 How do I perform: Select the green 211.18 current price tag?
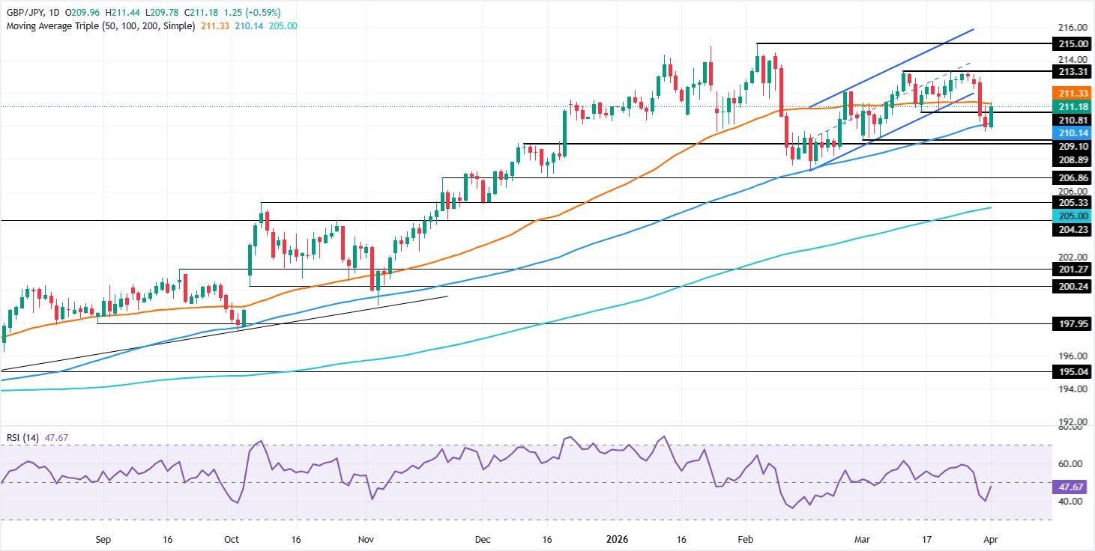(1072, 106)
